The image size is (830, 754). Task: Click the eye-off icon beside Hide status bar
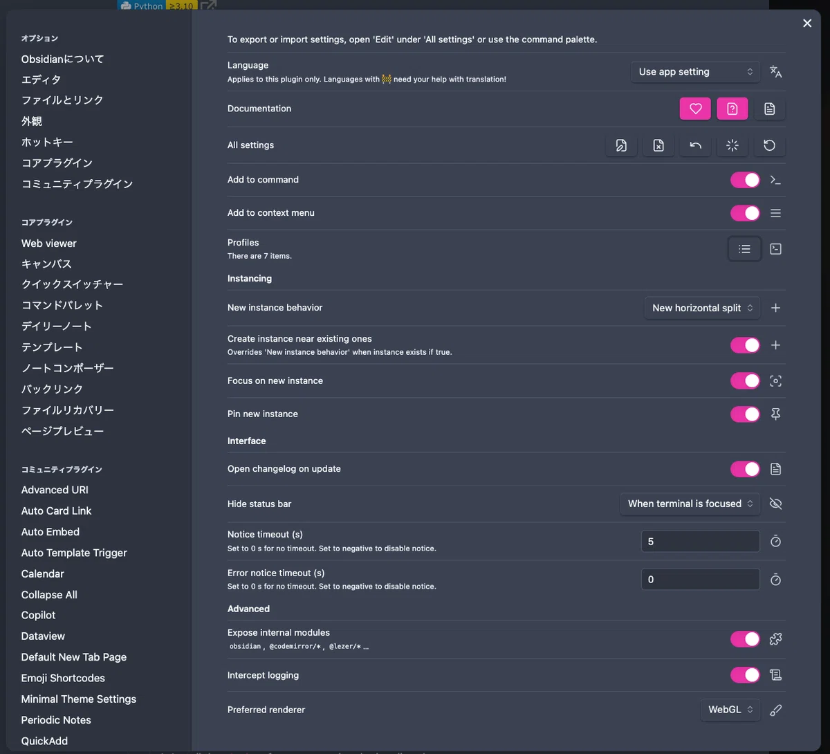click(776, 504)
